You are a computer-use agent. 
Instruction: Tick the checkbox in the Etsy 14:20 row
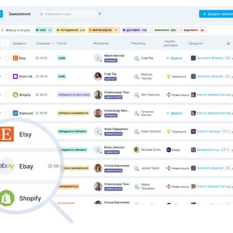click(x=7, y=58)
